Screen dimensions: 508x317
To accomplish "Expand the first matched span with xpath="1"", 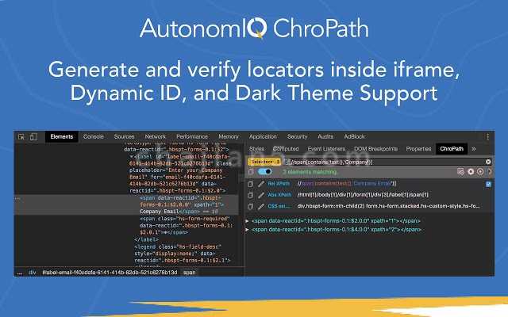I will [247, 221].
